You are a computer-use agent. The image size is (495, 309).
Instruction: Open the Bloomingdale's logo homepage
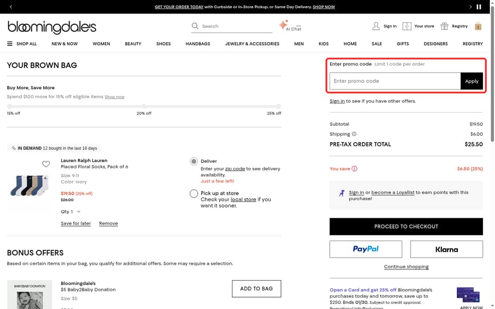point(52,27)
